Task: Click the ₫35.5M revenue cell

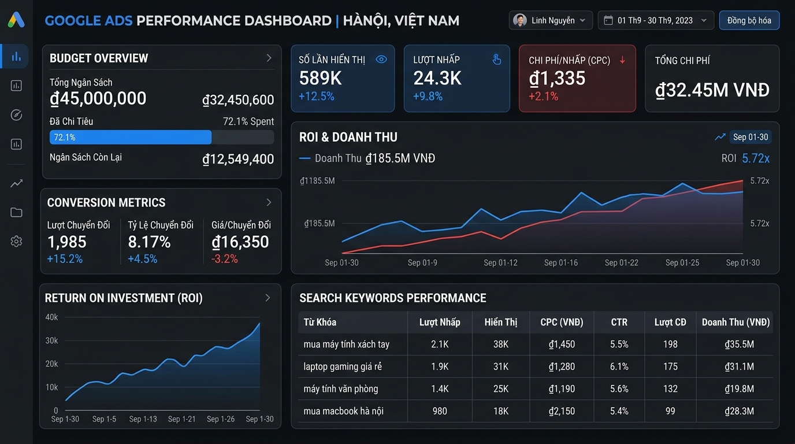Action: 739,344
